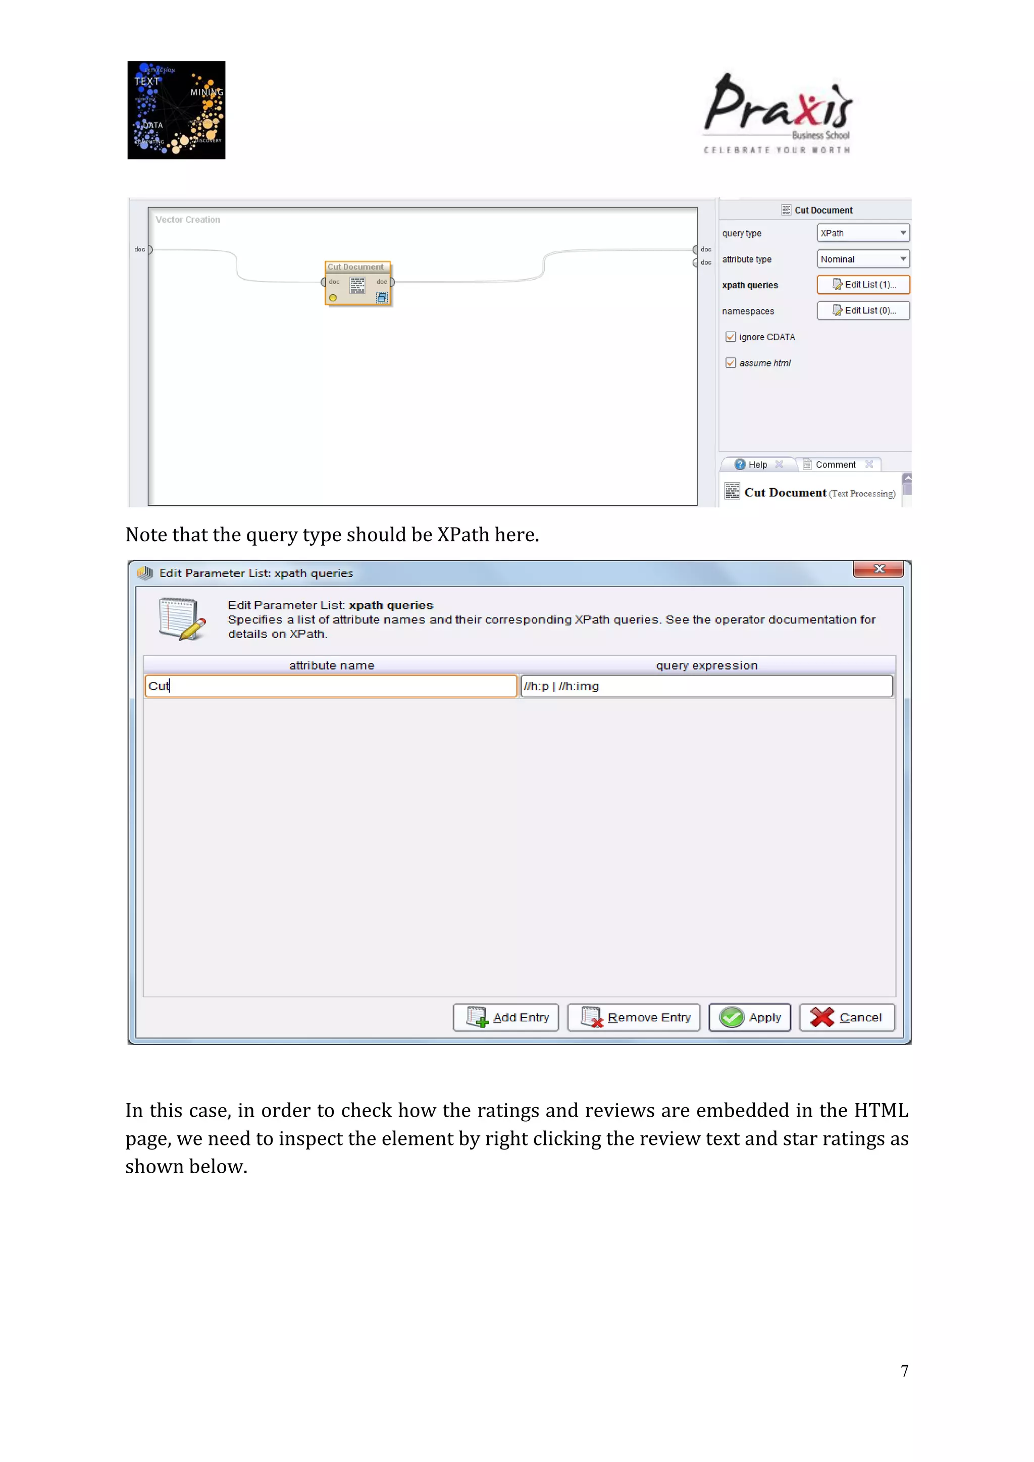Click the Comment tab document icon
This screenshot has height=1462, width=1034.
[807, 464]
